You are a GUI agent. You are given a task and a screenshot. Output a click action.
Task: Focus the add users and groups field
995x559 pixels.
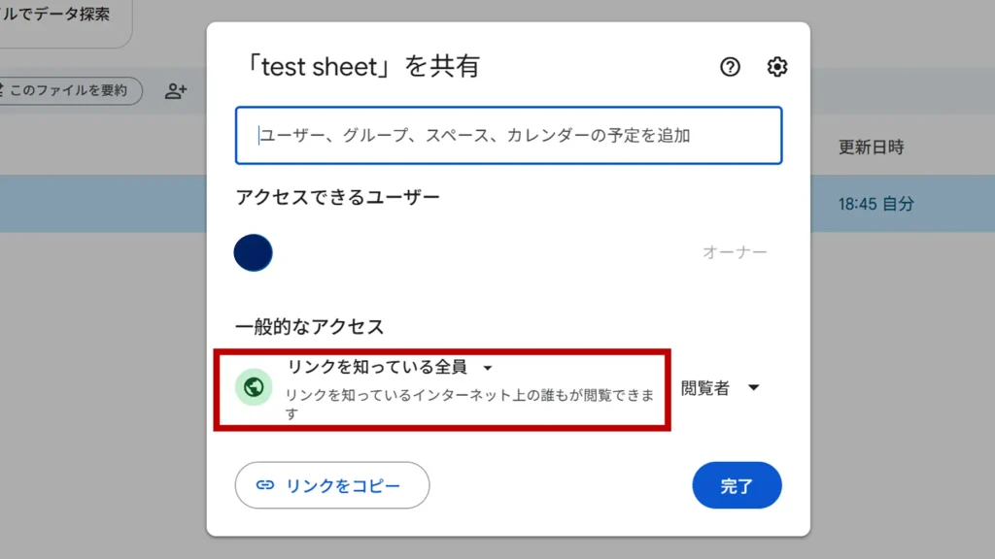[508, 136]
